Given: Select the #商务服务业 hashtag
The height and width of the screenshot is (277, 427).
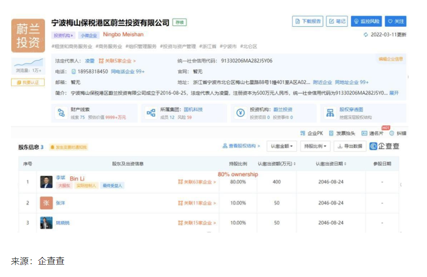Looking at the screenshot, I should tap(109, 46).
